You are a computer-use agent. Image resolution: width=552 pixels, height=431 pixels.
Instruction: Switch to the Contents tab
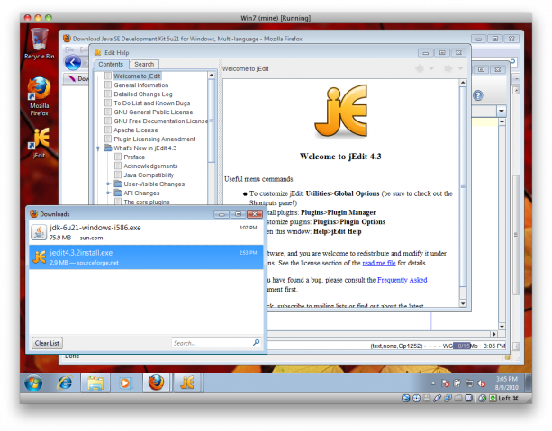click(111, 65)
